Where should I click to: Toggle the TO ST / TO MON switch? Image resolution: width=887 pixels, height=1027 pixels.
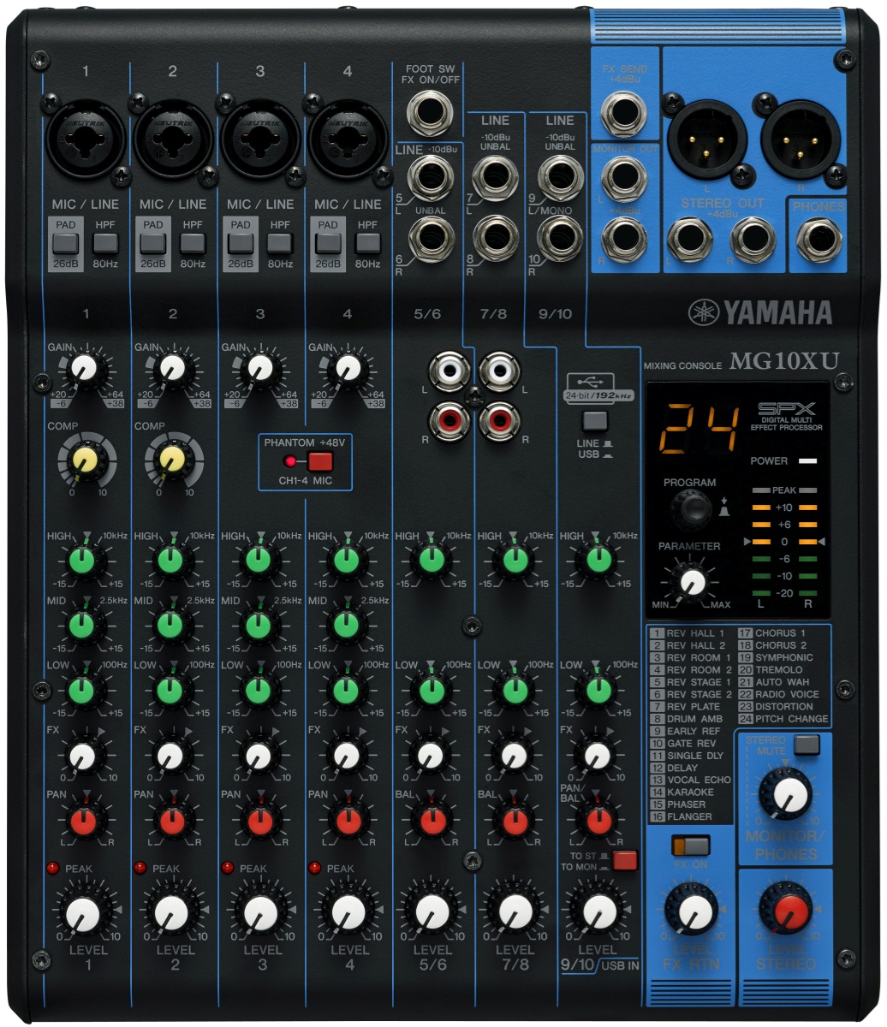(625, 860)
